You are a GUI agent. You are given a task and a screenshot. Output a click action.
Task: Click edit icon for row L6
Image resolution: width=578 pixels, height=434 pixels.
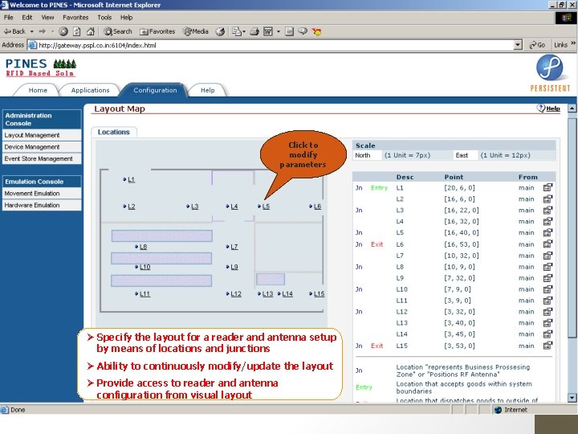(x=547, y=244)
